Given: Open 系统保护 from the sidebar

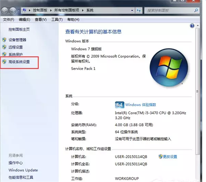Looking at the screenshot, I should pos(16,54).
